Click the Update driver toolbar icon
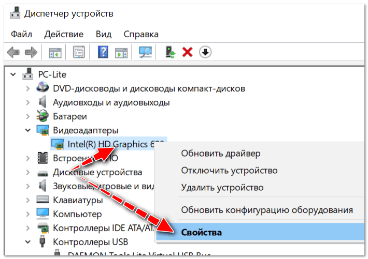Viewport: 368px width, 259px height. click(x=170, y=52)
